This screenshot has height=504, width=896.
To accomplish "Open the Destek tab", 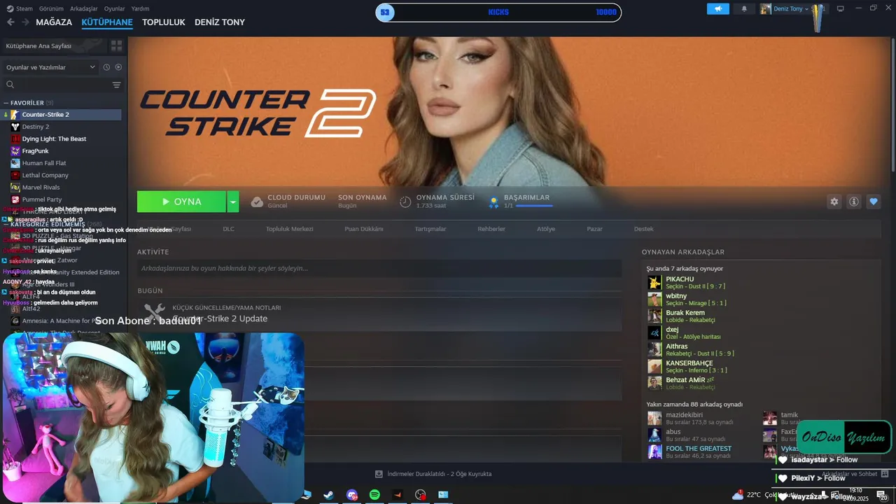I will coord(644,229).
